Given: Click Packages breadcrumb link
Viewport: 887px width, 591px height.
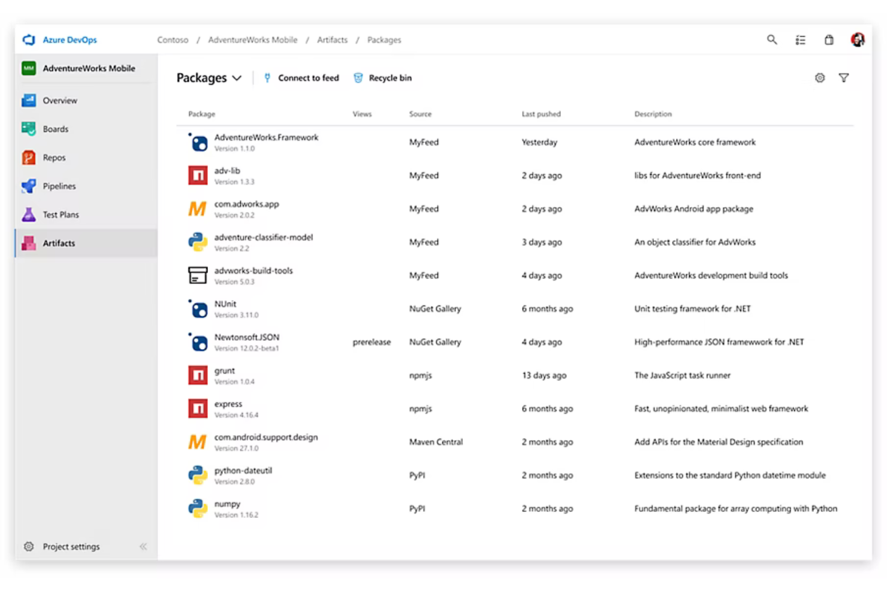Looking at the screenshot, I should [x=384, y=40].
